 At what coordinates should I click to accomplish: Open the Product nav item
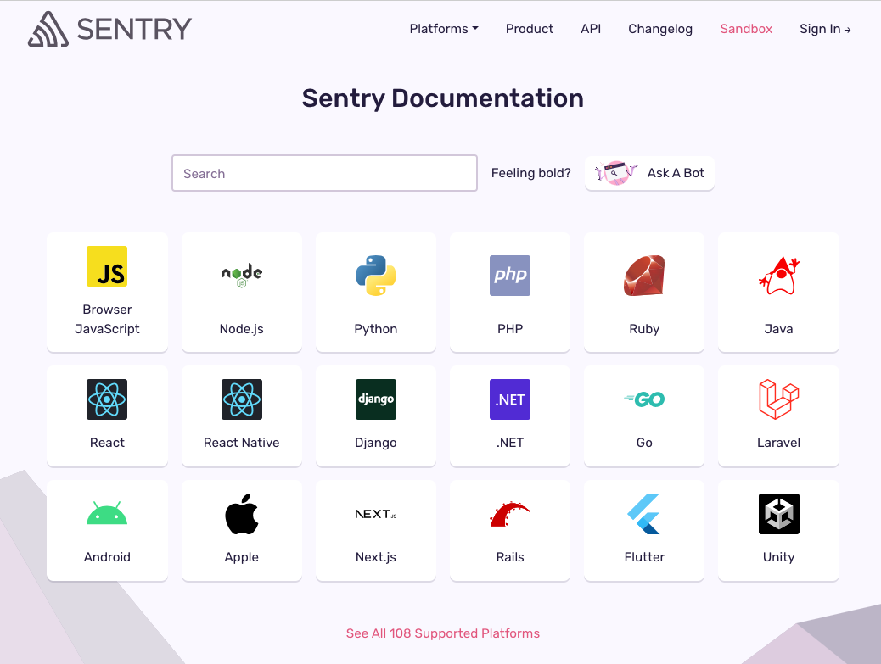click(530, 29)
